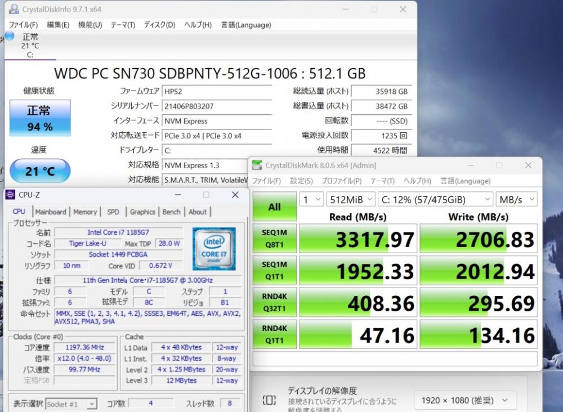
Task: Click the Max TDP value 28.0 W
Action: (169, 243)
